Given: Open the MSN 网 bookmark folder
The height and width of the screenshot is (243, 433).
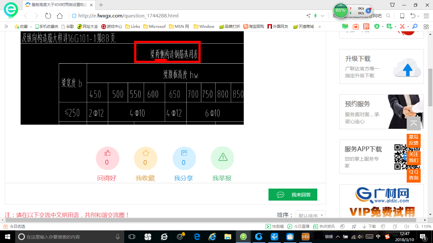Looking at the screenshot, I should [x=179, y=27].
